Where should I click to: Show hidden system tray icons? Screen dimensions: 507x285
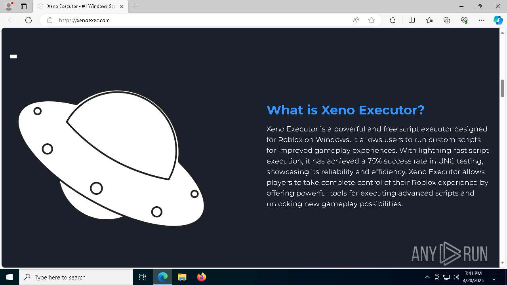[x=427, y=277]
